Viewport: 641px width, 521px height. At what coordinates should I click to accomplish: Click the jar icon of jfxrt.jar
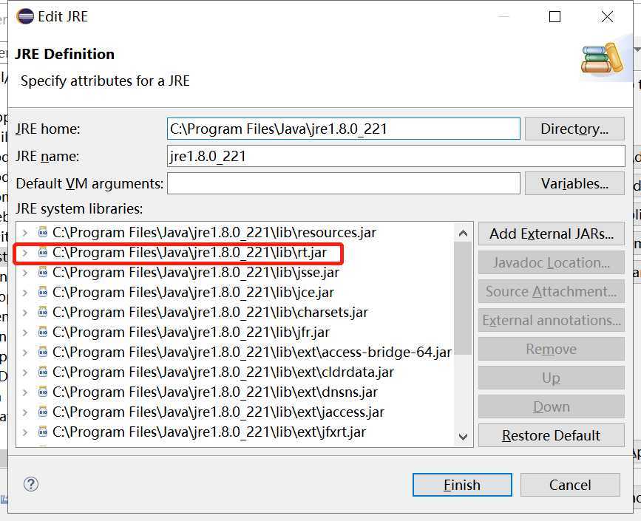43,432
